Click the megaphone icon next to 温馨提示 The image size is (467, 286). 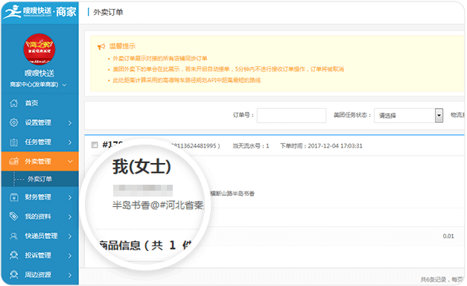pyautogui.click(x=101, y=46)
